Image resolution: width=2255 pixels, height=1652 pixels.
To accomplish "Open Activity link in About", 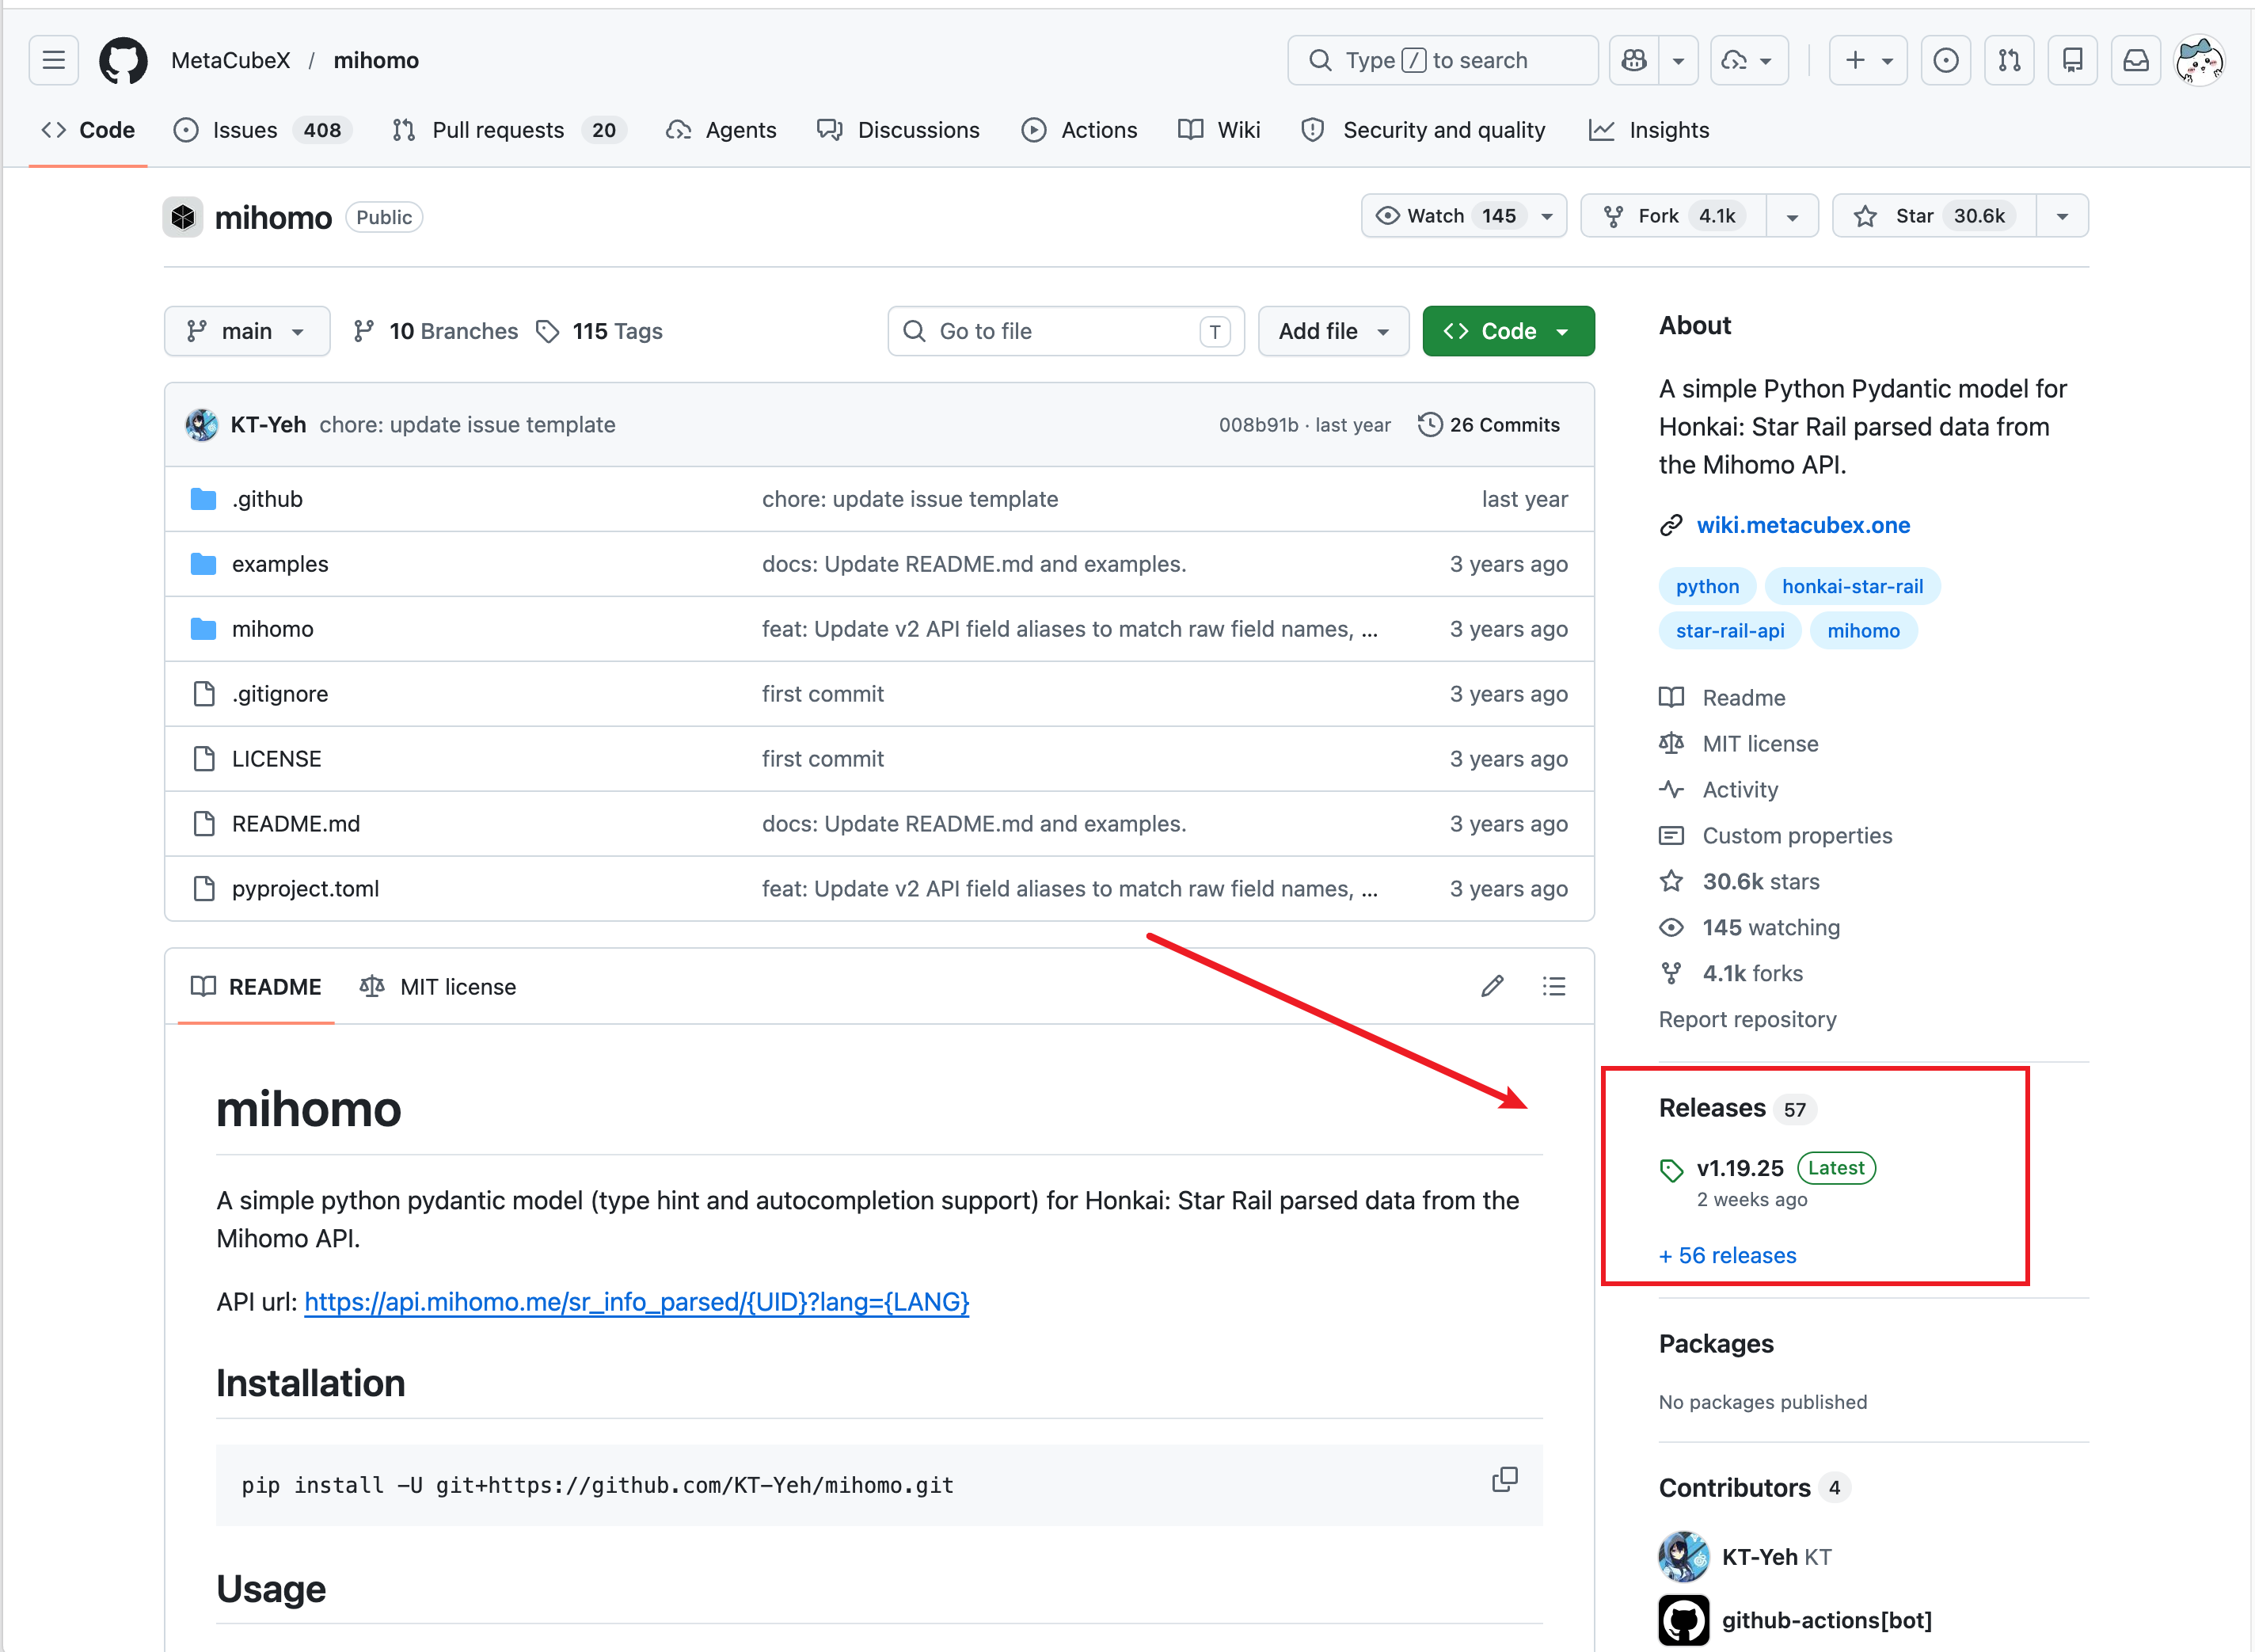I will click(x=1740, y=790).
